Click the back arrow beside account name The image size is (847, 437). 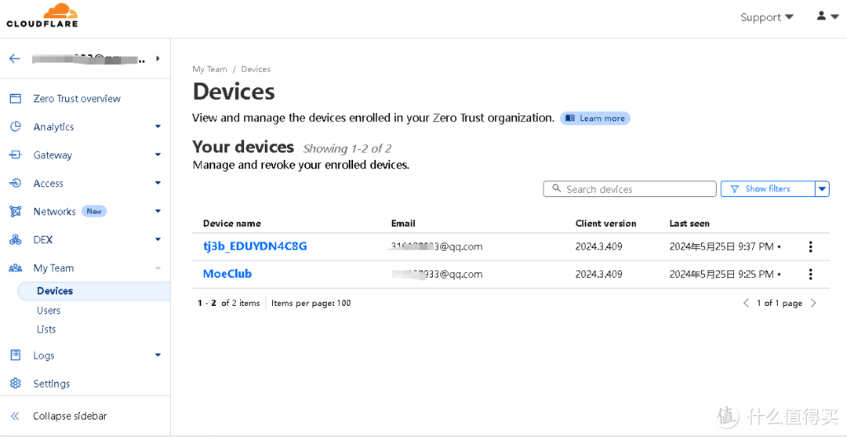[15, 58]
